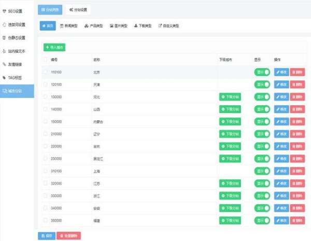Check the select-all checkbox in table header

(45, 60)
